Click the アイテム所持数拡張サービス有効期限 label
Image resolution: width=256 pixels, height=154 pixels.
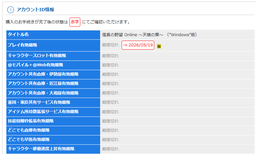click(43, 112)
